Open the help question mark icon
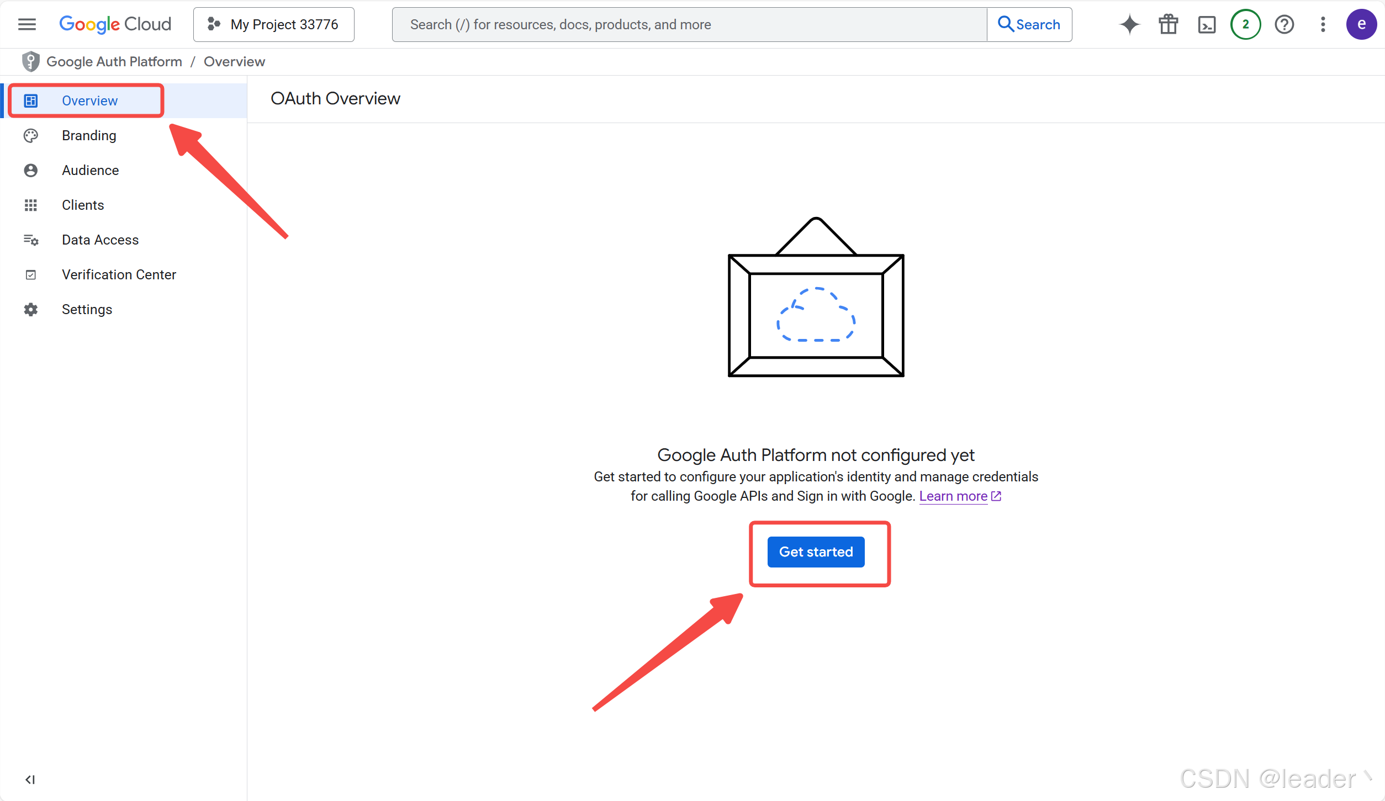 1284,24
